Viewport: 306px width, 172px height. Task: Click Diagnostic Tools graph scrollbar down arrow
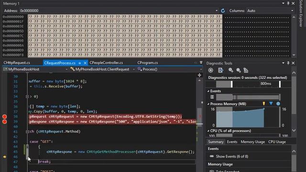click(x=294, y=130)
